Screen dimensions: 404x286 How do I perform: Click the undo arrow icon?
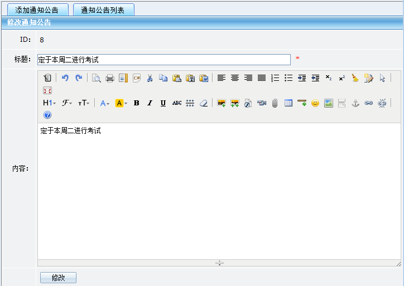(65, 78)
